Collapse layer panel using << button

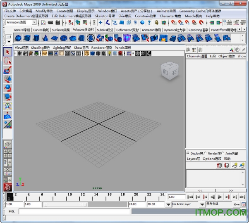(201, 190)
